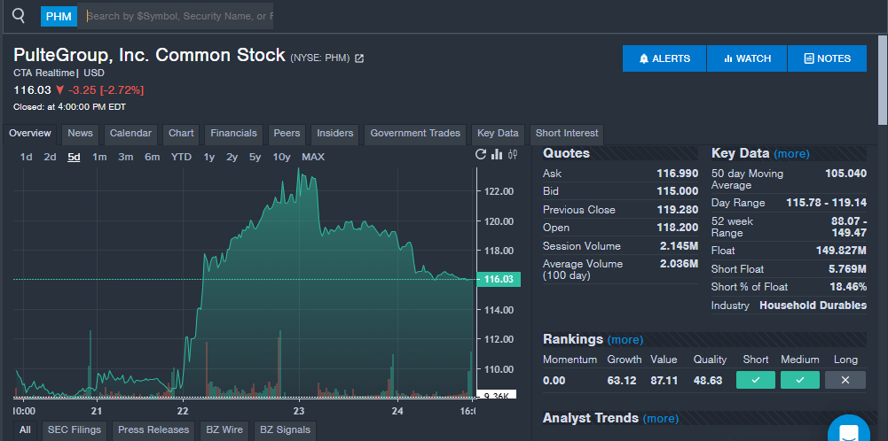888x441 pixels.
Task: Open PHM external link icon beside the ticker
Action: point(359,58)
